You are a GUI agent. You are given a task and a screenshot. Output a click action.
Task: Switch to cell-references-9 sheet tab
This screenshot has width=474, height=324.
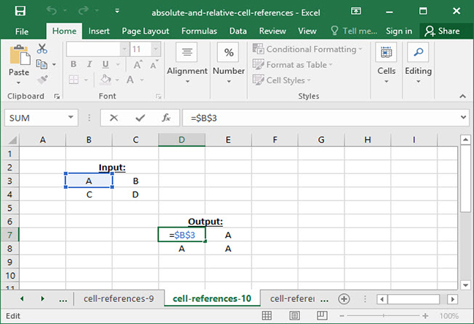pyautogui.click(x=118, y=298)
